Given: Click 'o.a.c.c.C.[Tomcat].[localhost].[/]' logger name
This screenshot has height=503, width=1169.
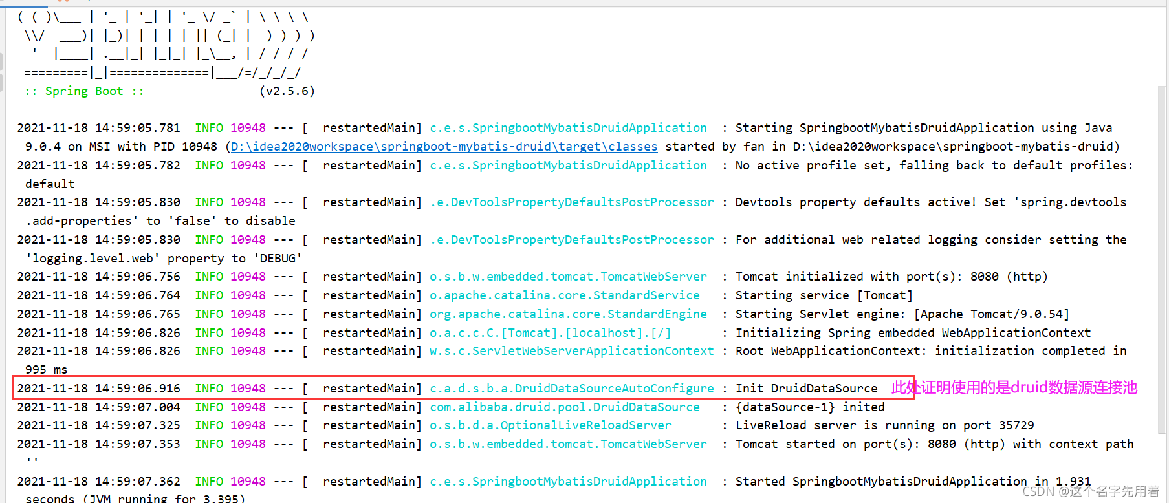Looking at the screenshot, I should click(551, 333).
